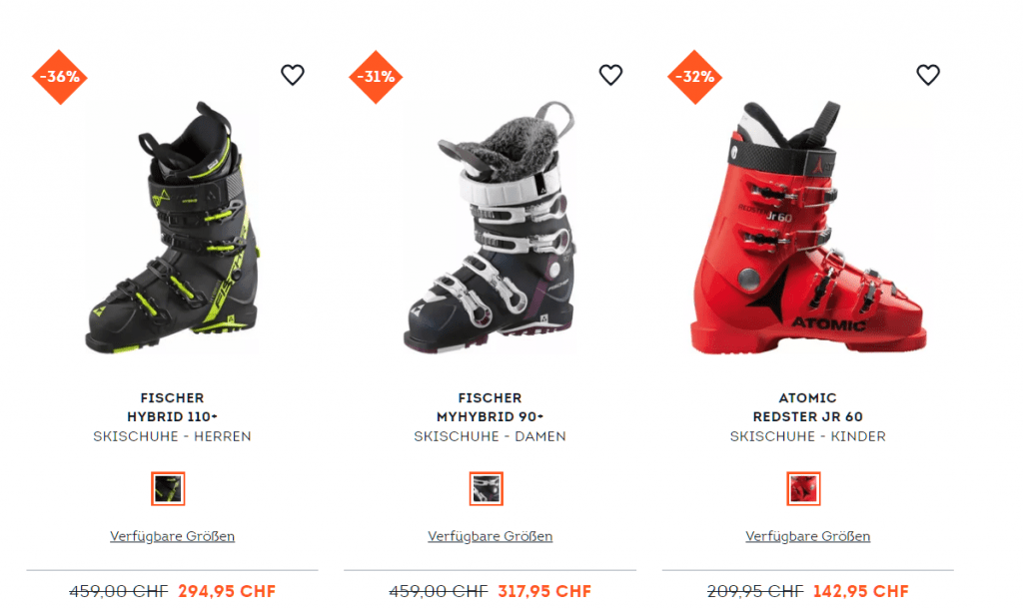The height and width of the screenshot is (609, 1023).
Task: Click the -32% discount badge
Action: [694, 77]
